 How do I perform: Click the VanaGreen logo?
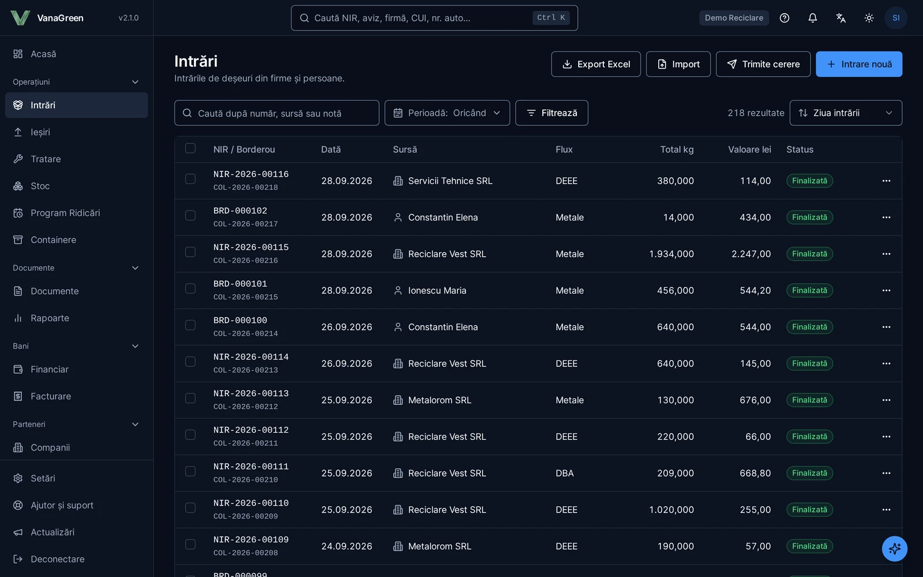(20, 18)
